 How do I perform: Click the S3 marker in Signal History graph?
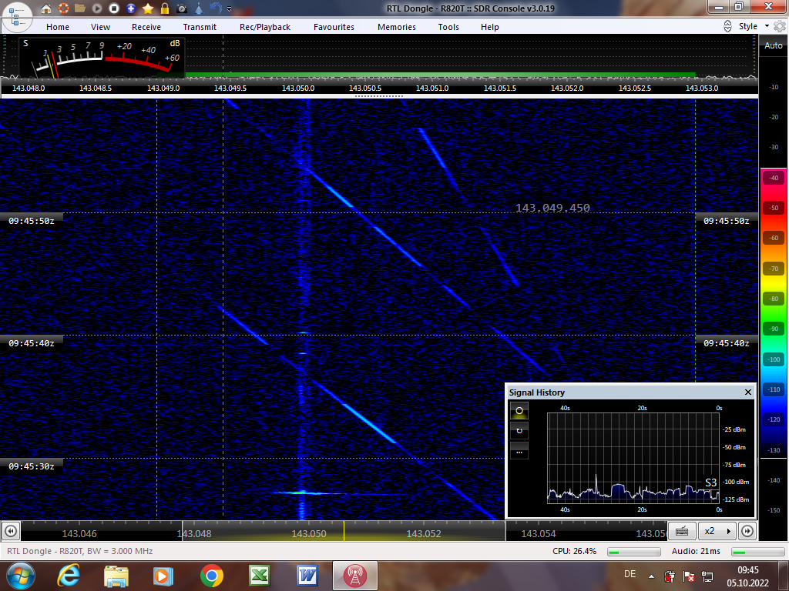pyautogui.click(x=710, y=482)
